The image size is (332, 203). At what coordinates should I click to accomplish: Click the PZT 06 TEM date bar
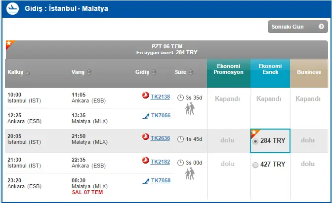pyautogui.click(x=166, y=49)
